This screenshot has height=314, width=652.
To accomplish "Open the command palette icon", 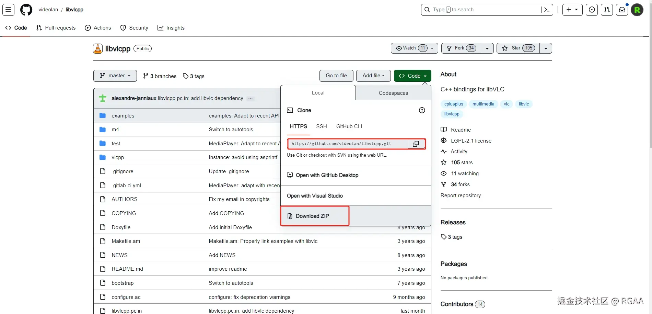I will pos(547,10).
